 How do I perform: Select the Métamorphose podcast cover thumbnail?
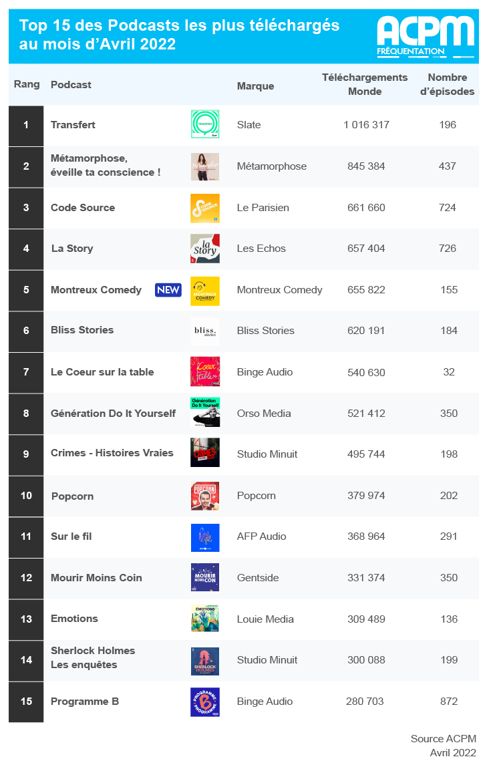[x=205, y=166]
